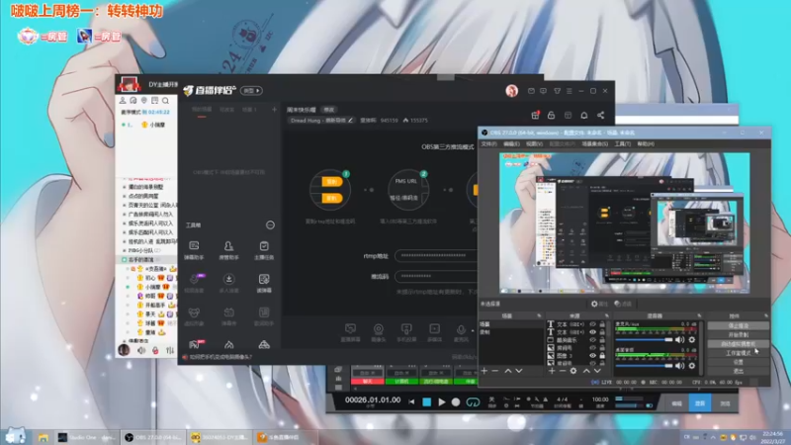This screenshot has height=445, width=791.
Task: Toggle loop mode in Studio One transport
Action: (473, 402)
